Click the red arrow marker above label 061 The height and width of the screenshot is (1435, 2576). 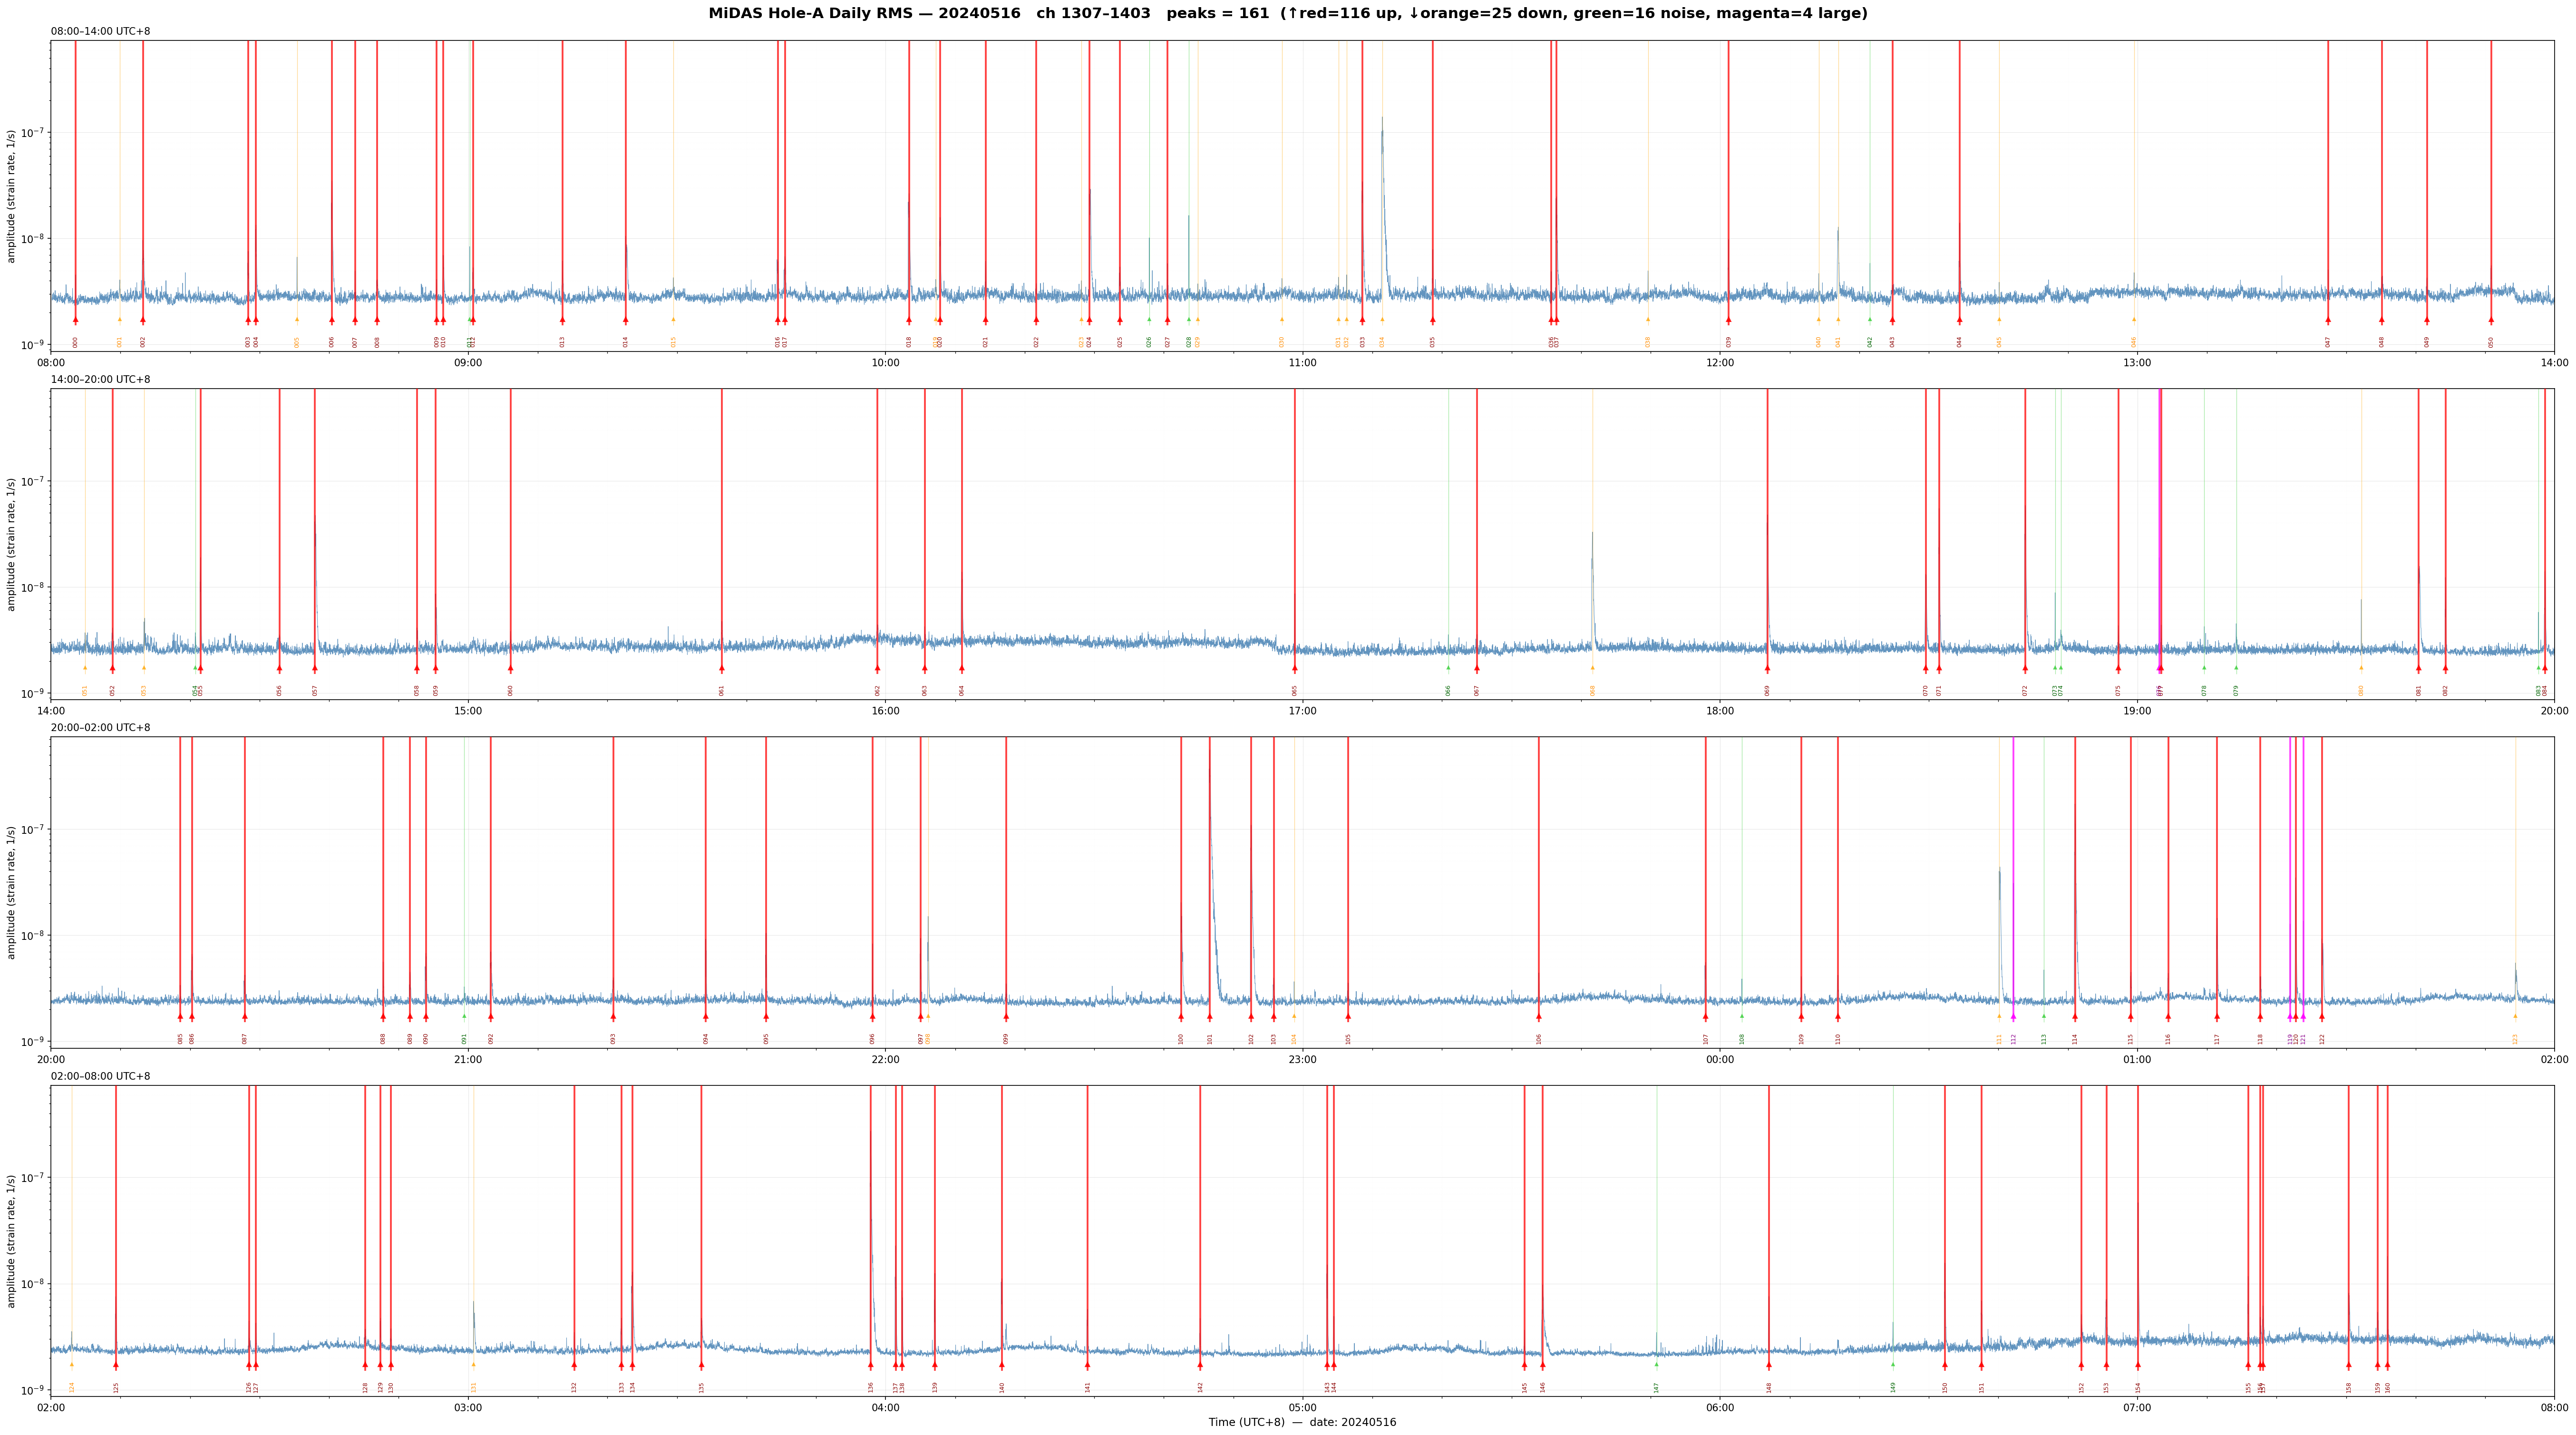click(x=722, y=668)
